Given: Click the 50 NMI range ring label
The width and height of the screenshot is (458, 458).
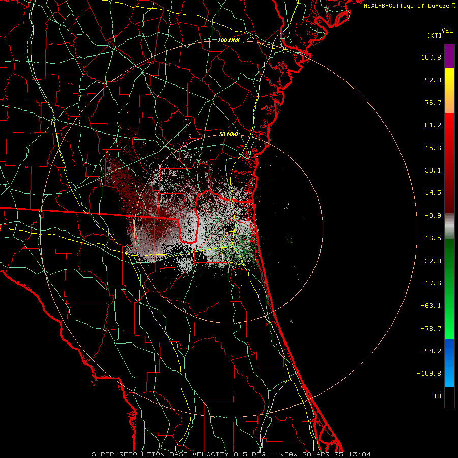Looking at the screenshot, I should 228,135.
